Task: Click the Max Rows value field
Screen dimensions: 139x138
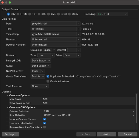Action: click(x=89, y=99)
